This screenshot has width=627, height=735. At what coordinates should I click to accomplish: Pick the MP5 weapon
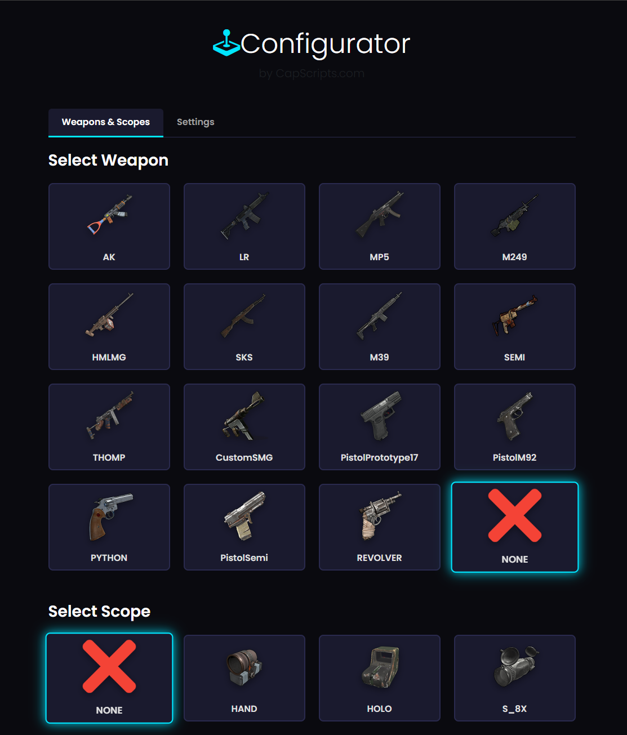coord(380,226)
